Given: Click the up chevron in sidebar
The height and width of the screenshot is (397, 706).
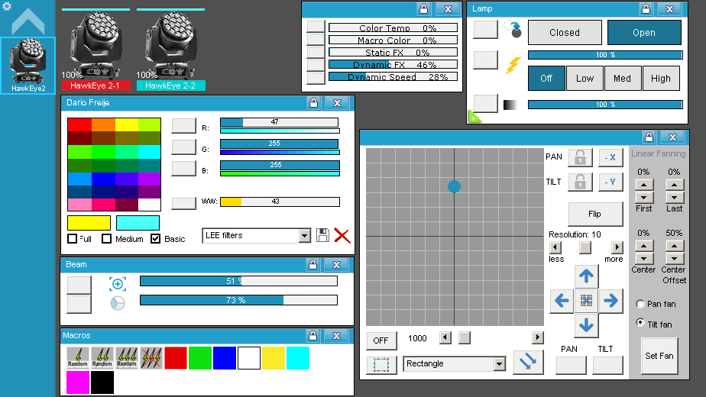Looking at the screenshot, I should (x=28, y=21).
